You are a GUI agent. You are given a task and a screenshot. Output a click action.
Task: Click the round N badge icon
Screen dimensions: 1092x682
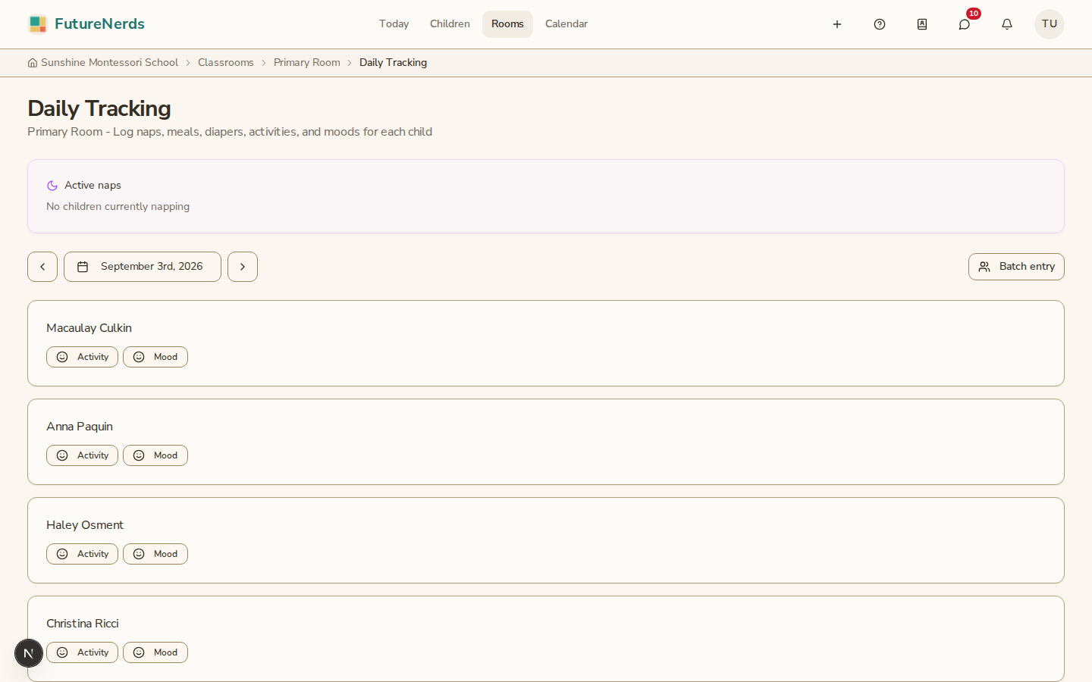(29, 653)
